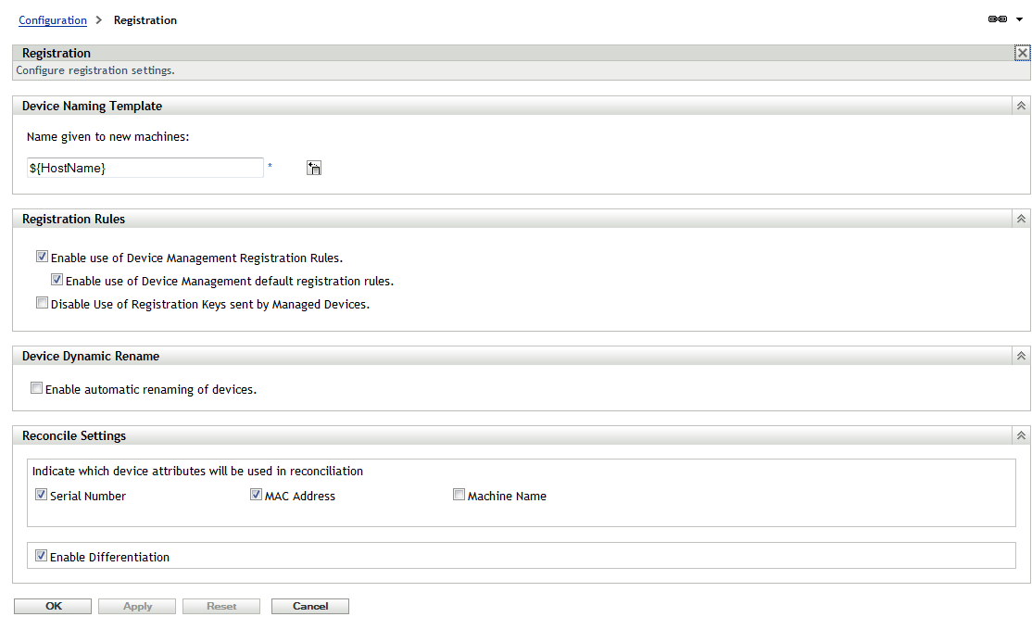Image resolution: width=1032 pixels, height=617 pixels.
Task: Collapse the Device Dynamic Rename section
Action: click(x=1021, y=356)
